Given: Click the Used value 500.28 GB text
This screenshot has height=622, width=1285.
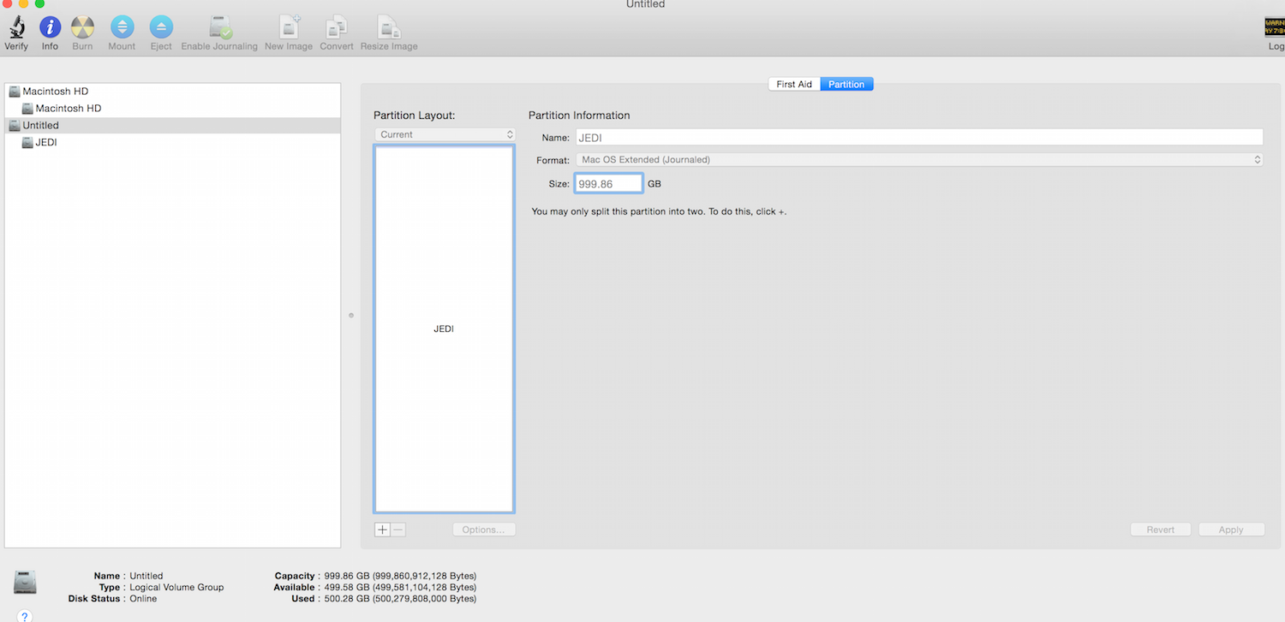Looking at the screenshot, I should coord(400,598).
